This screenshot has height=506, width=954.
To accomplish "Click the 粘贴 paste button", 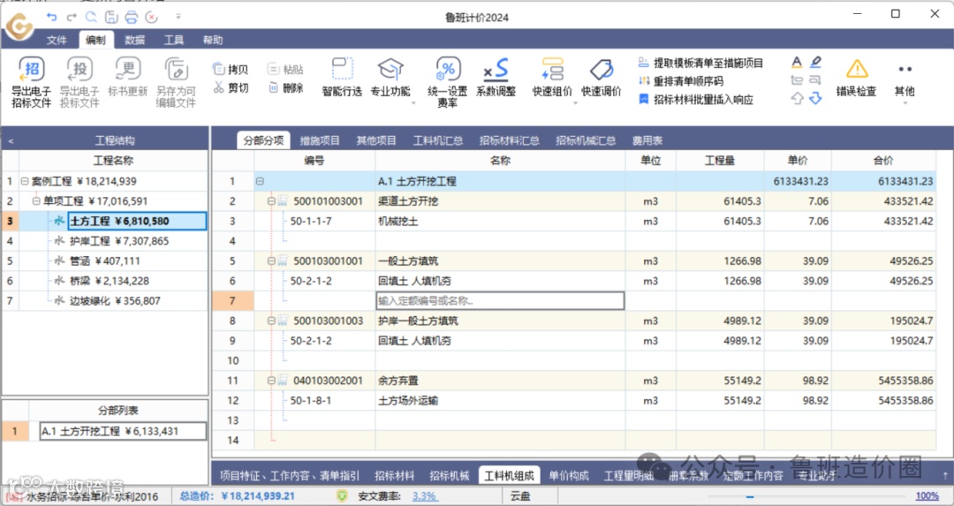I will (x=285, y=70).
